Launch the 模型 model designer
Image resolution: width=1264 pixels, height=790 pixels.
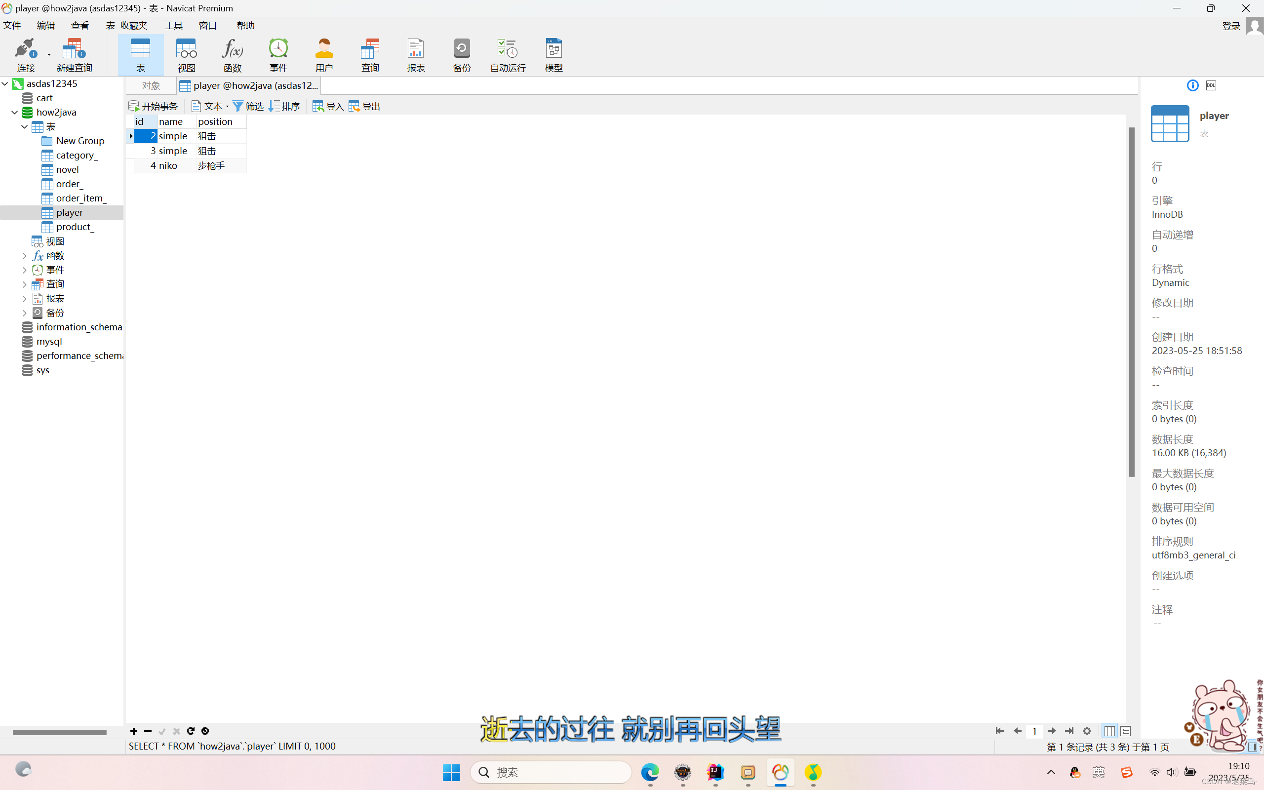coord(553,54)
